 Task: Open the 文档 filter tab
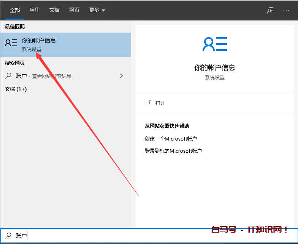(54, 10)
